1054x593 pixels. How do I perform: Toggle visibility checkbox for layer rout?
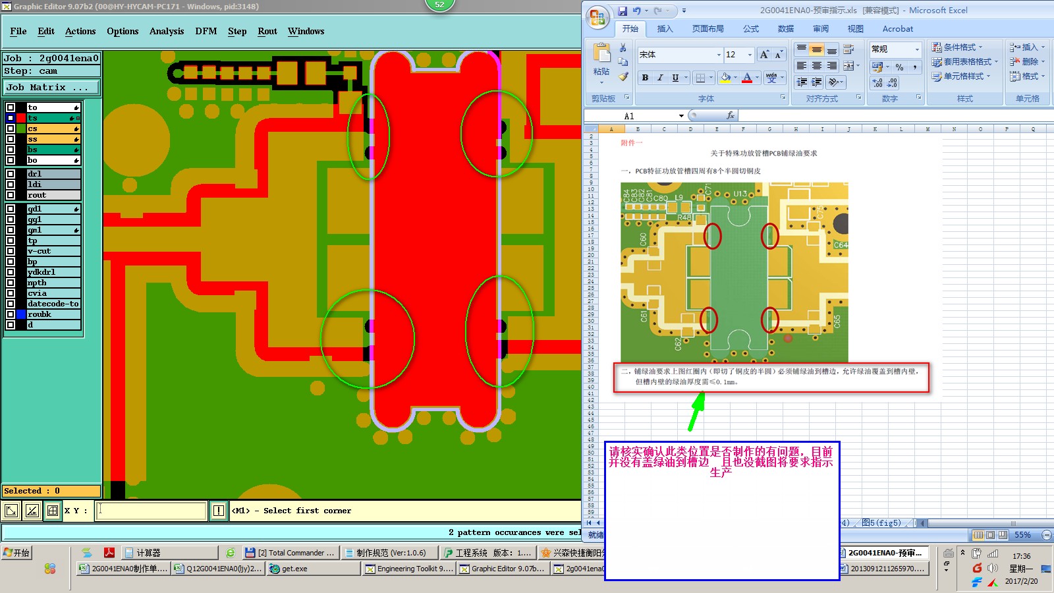(x=11, y=195)
